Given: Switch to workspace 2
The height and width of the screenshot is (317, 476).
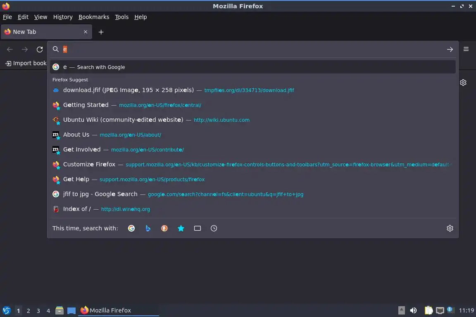Looking at the screenshot, I should [28, 311].
